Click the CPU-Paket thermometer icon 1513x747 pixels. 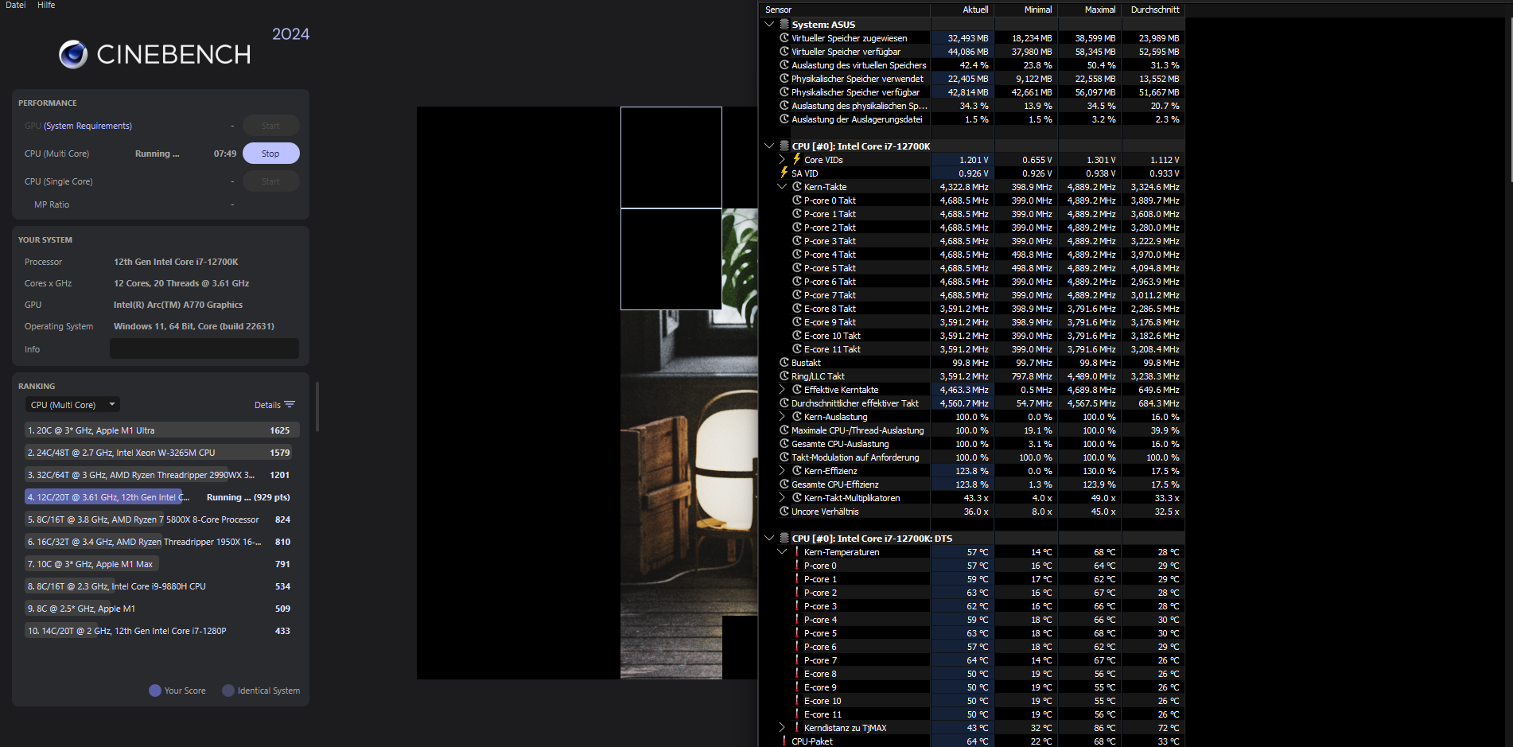[784, 741]
